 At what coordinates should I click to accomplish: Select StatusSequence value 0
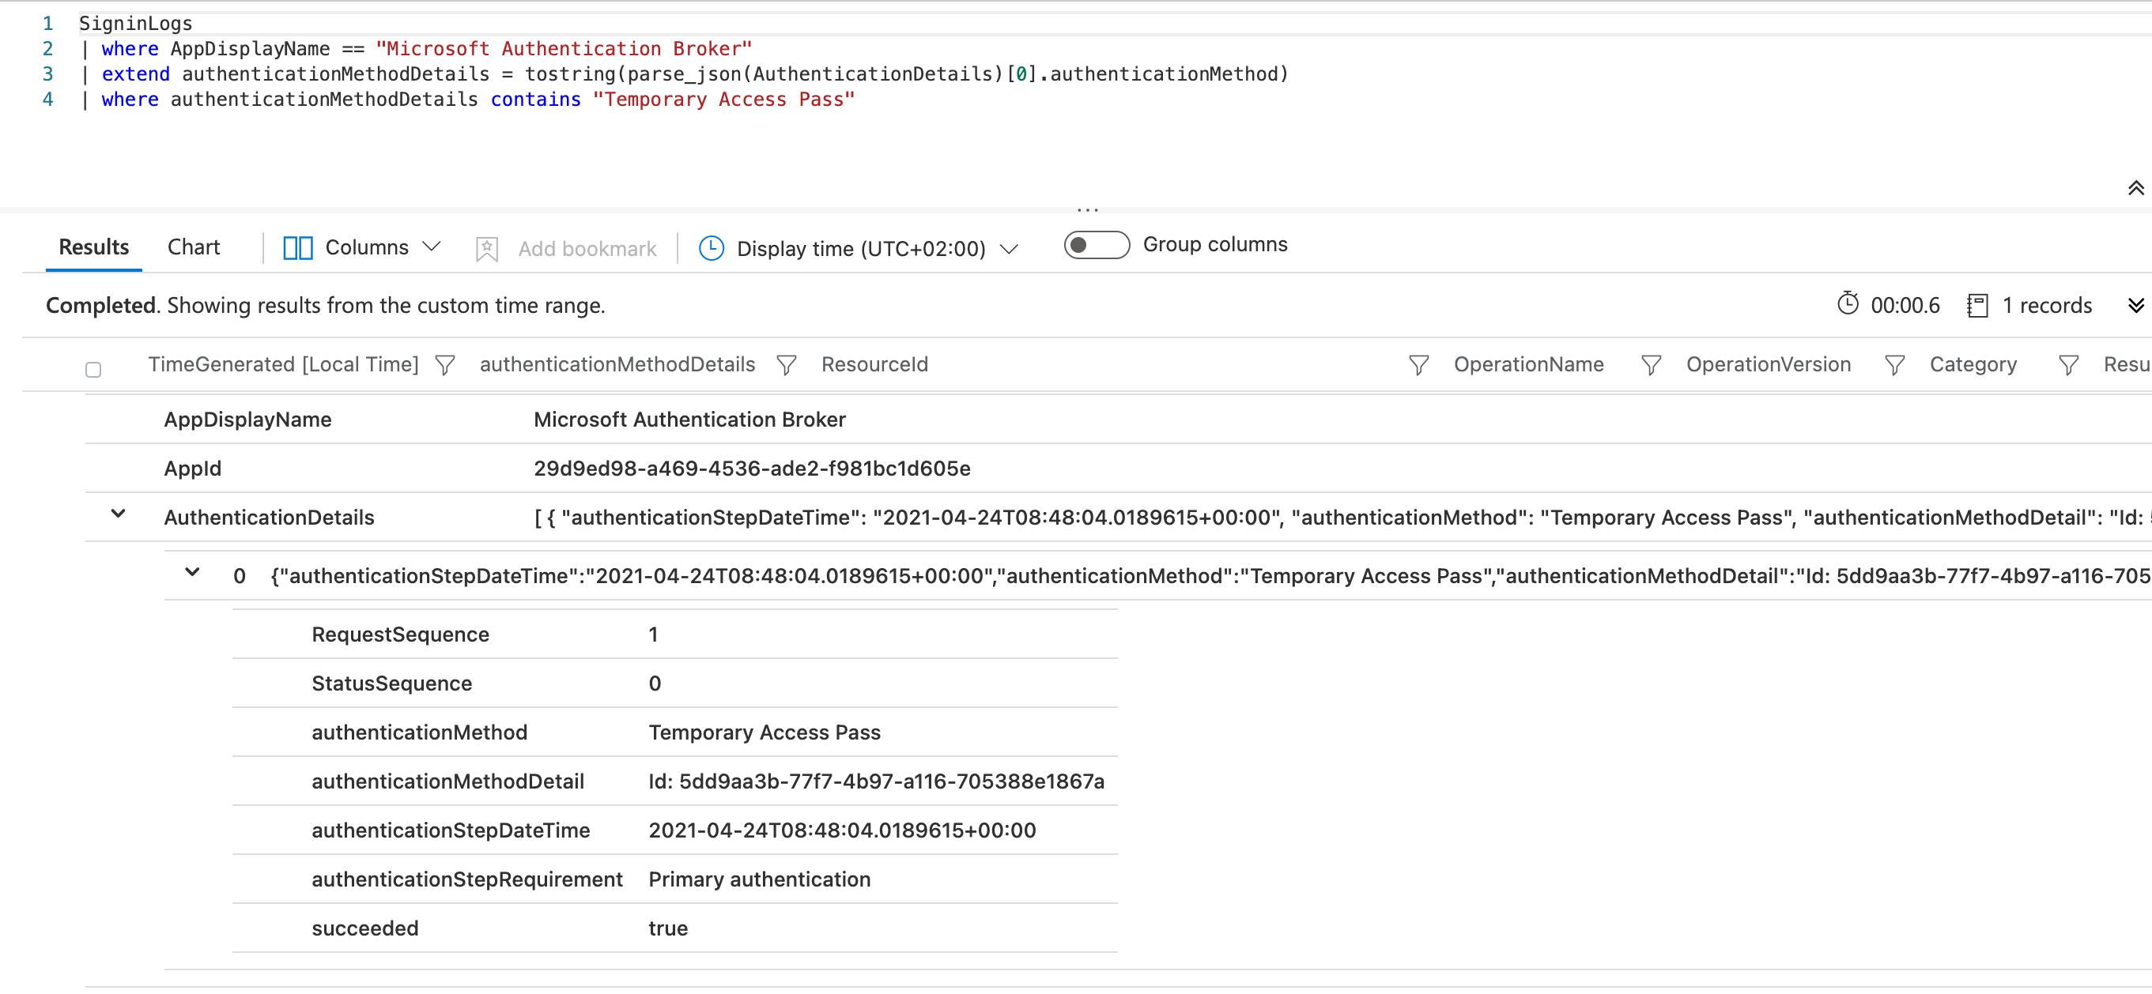[655, 683]
